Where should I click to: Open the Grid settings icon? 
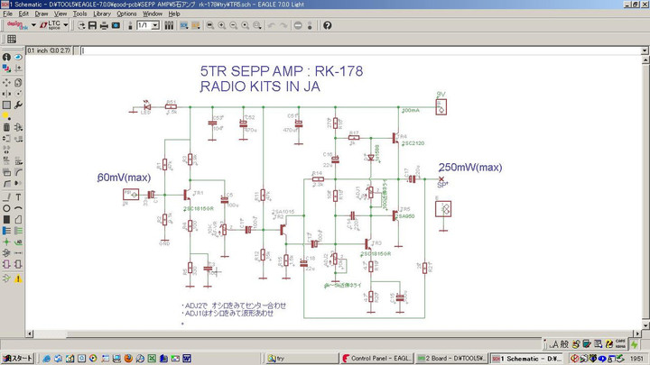[12, 40]
